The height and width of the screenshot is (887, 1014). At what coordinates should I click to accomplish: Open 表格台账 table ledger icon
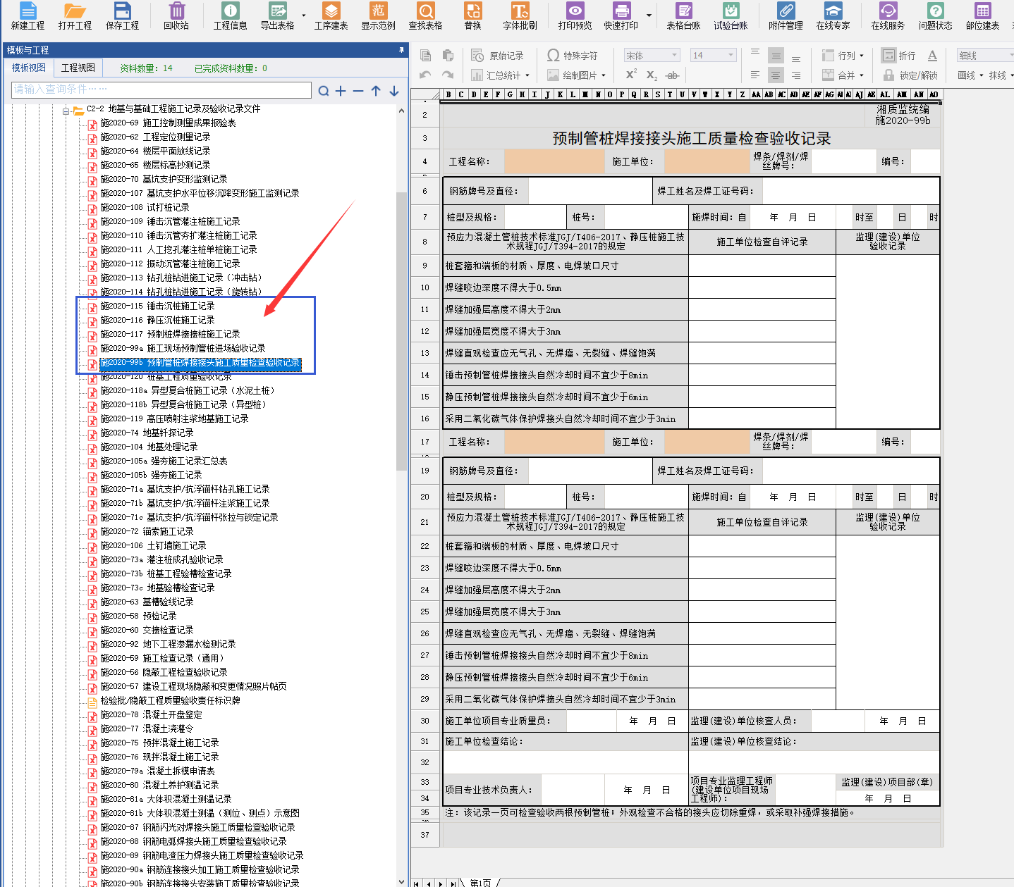(x=683, y=15)
